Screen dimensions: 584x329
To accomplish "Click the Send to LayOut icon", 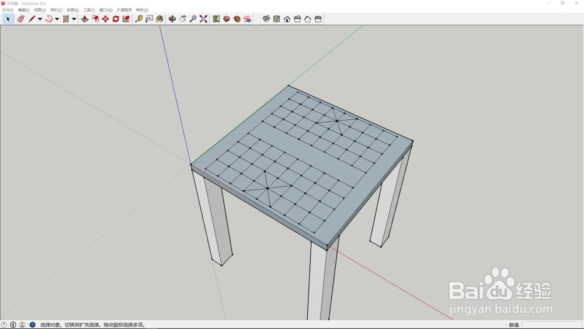I will (x=247, y=19).
